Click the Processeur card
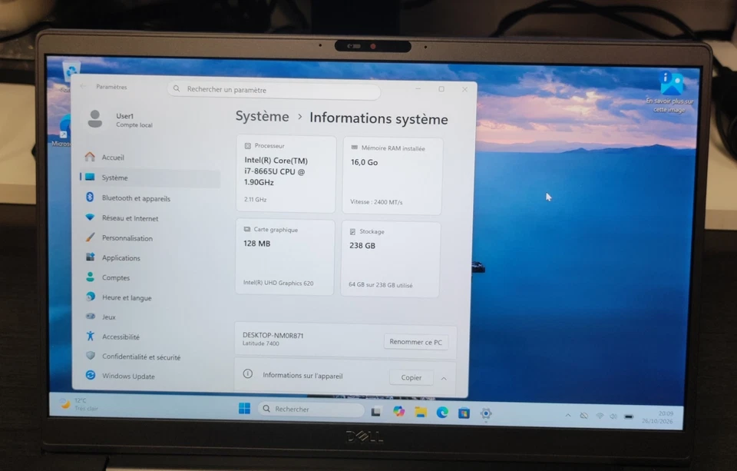Image resolution: width=737 pixels, height=471 pixels. tap(286, 174)
